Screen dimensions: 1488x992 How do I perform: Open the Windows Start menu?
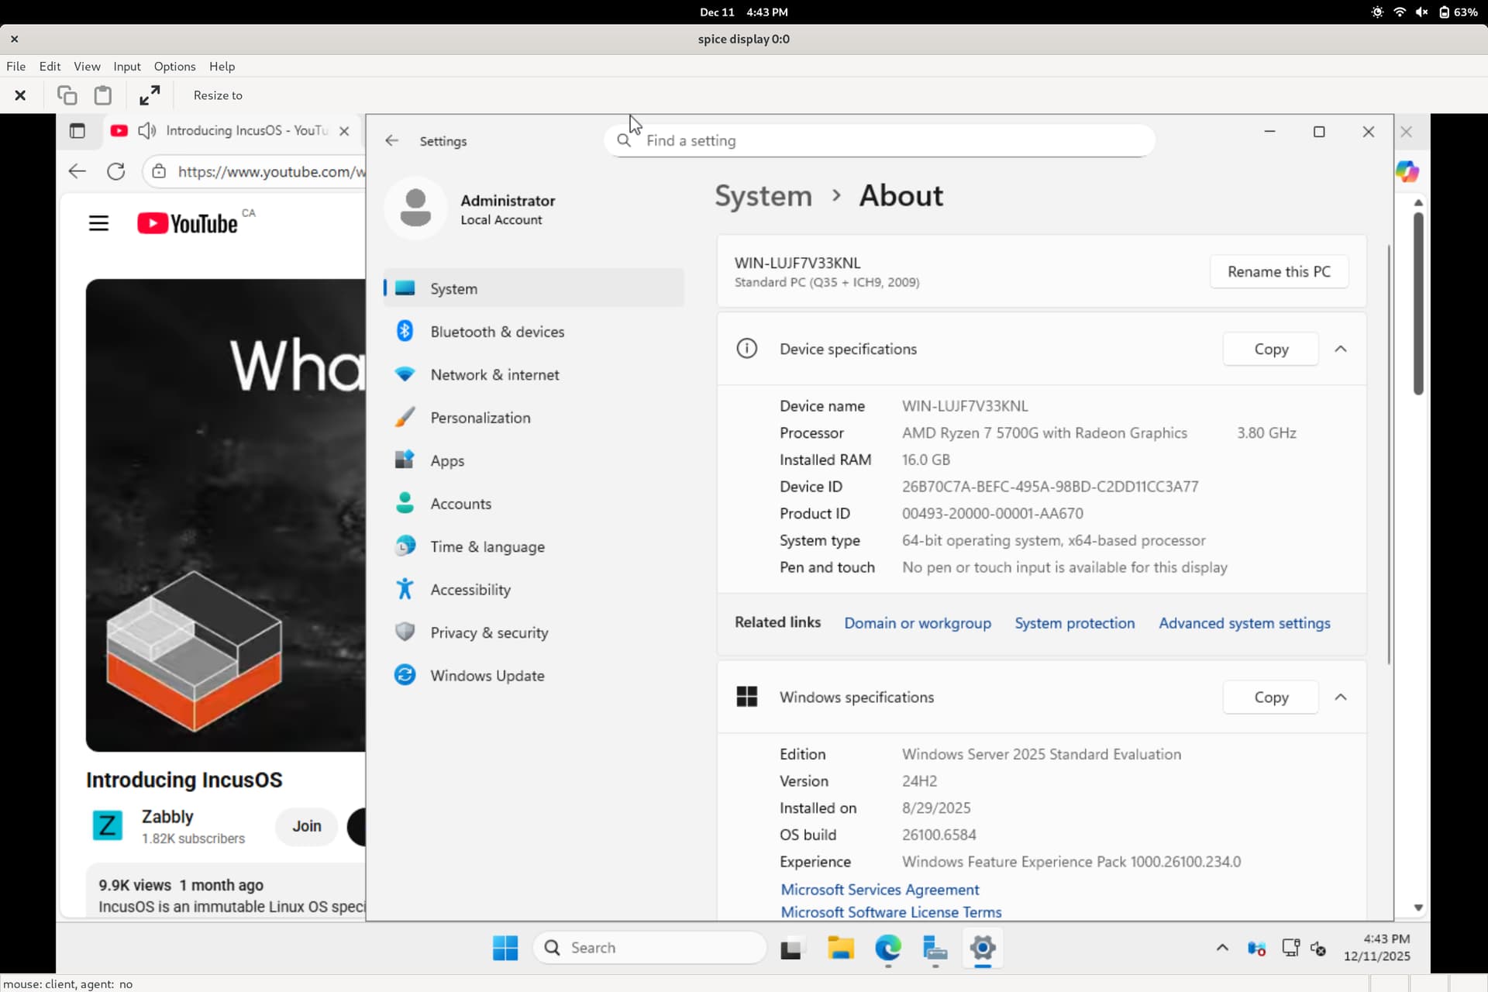[505, 948]
